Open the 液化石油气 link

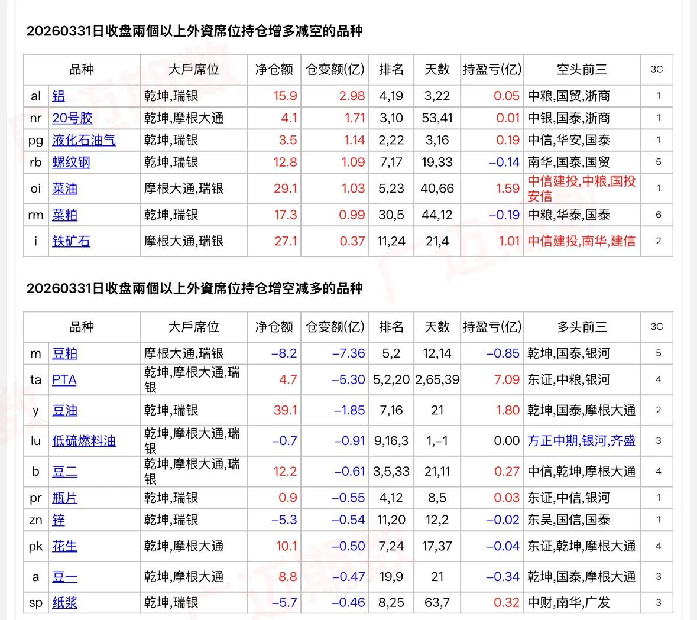pos(83,141)
